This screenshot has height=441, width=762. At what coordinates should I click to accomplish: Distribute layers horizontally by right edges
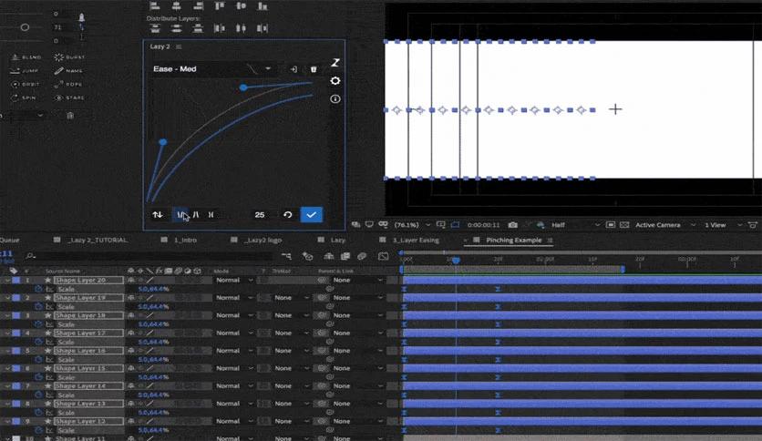[x=262, y=28]
